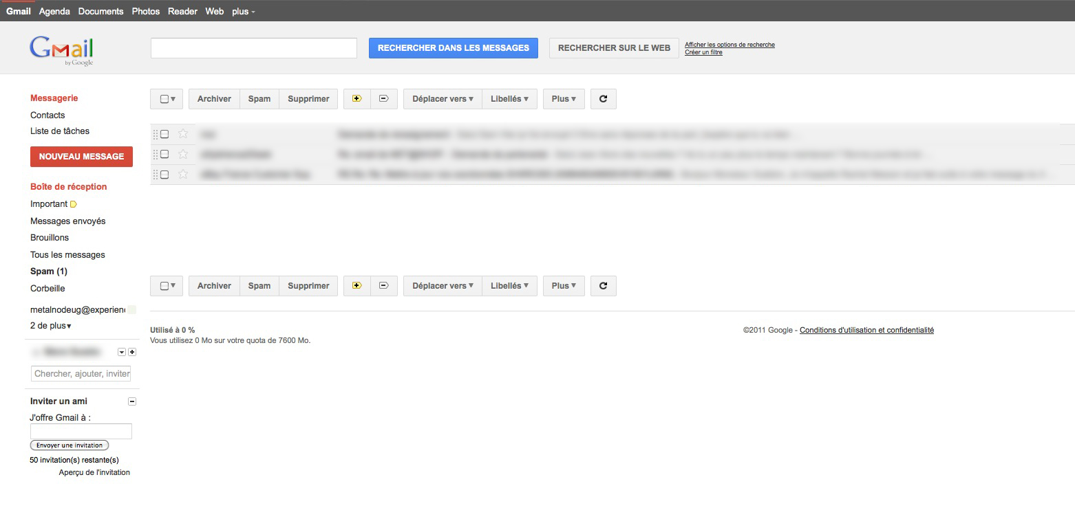
Task: Tick the checkbox of the first message
Action: (164, 134)
